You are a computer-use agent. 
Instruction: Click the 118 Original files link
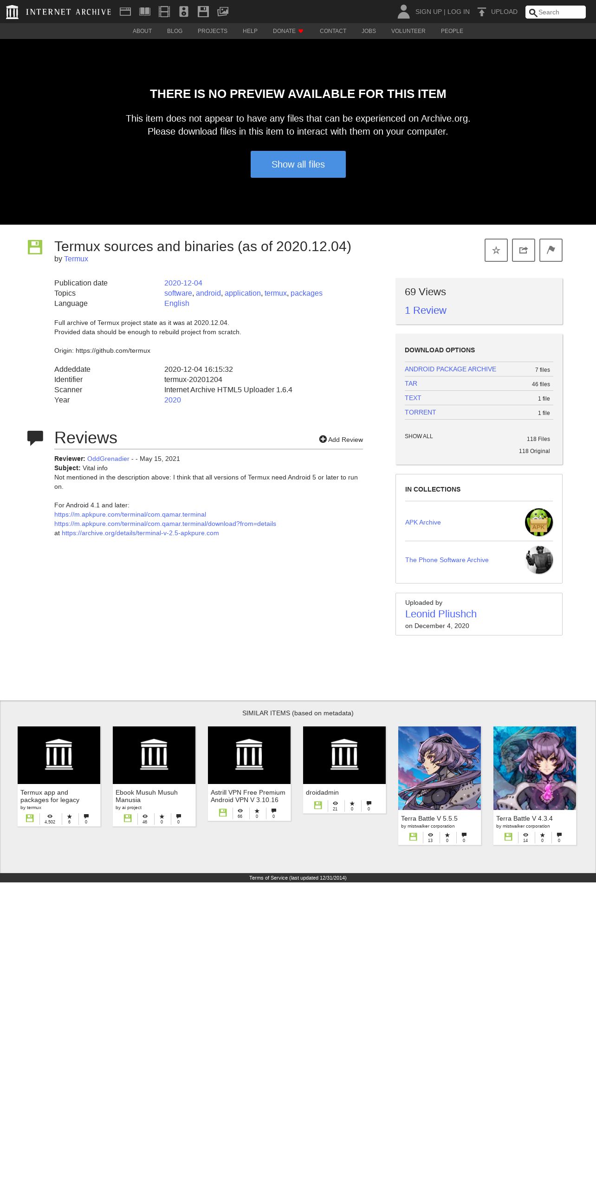point(534,451)
